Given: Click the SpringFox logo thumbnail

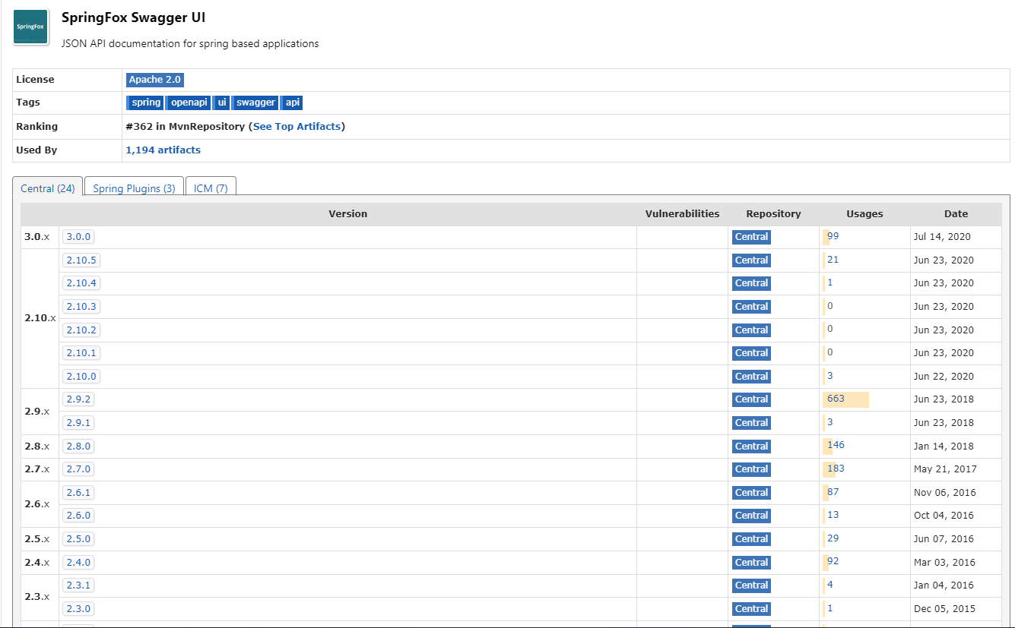Looking at the screenshot, I should [x=31, y=27].
